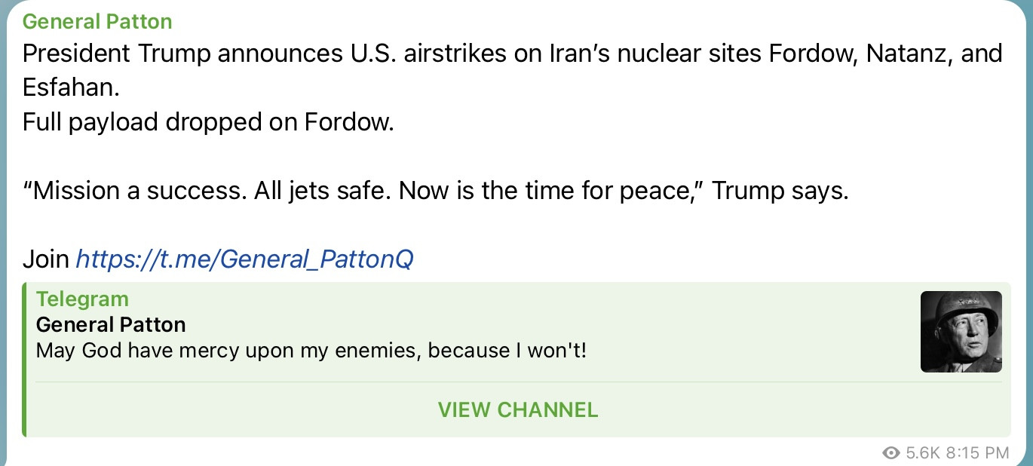Click the "Trump says." text
Screen dimensions: 1033x466
click(780, 191)
